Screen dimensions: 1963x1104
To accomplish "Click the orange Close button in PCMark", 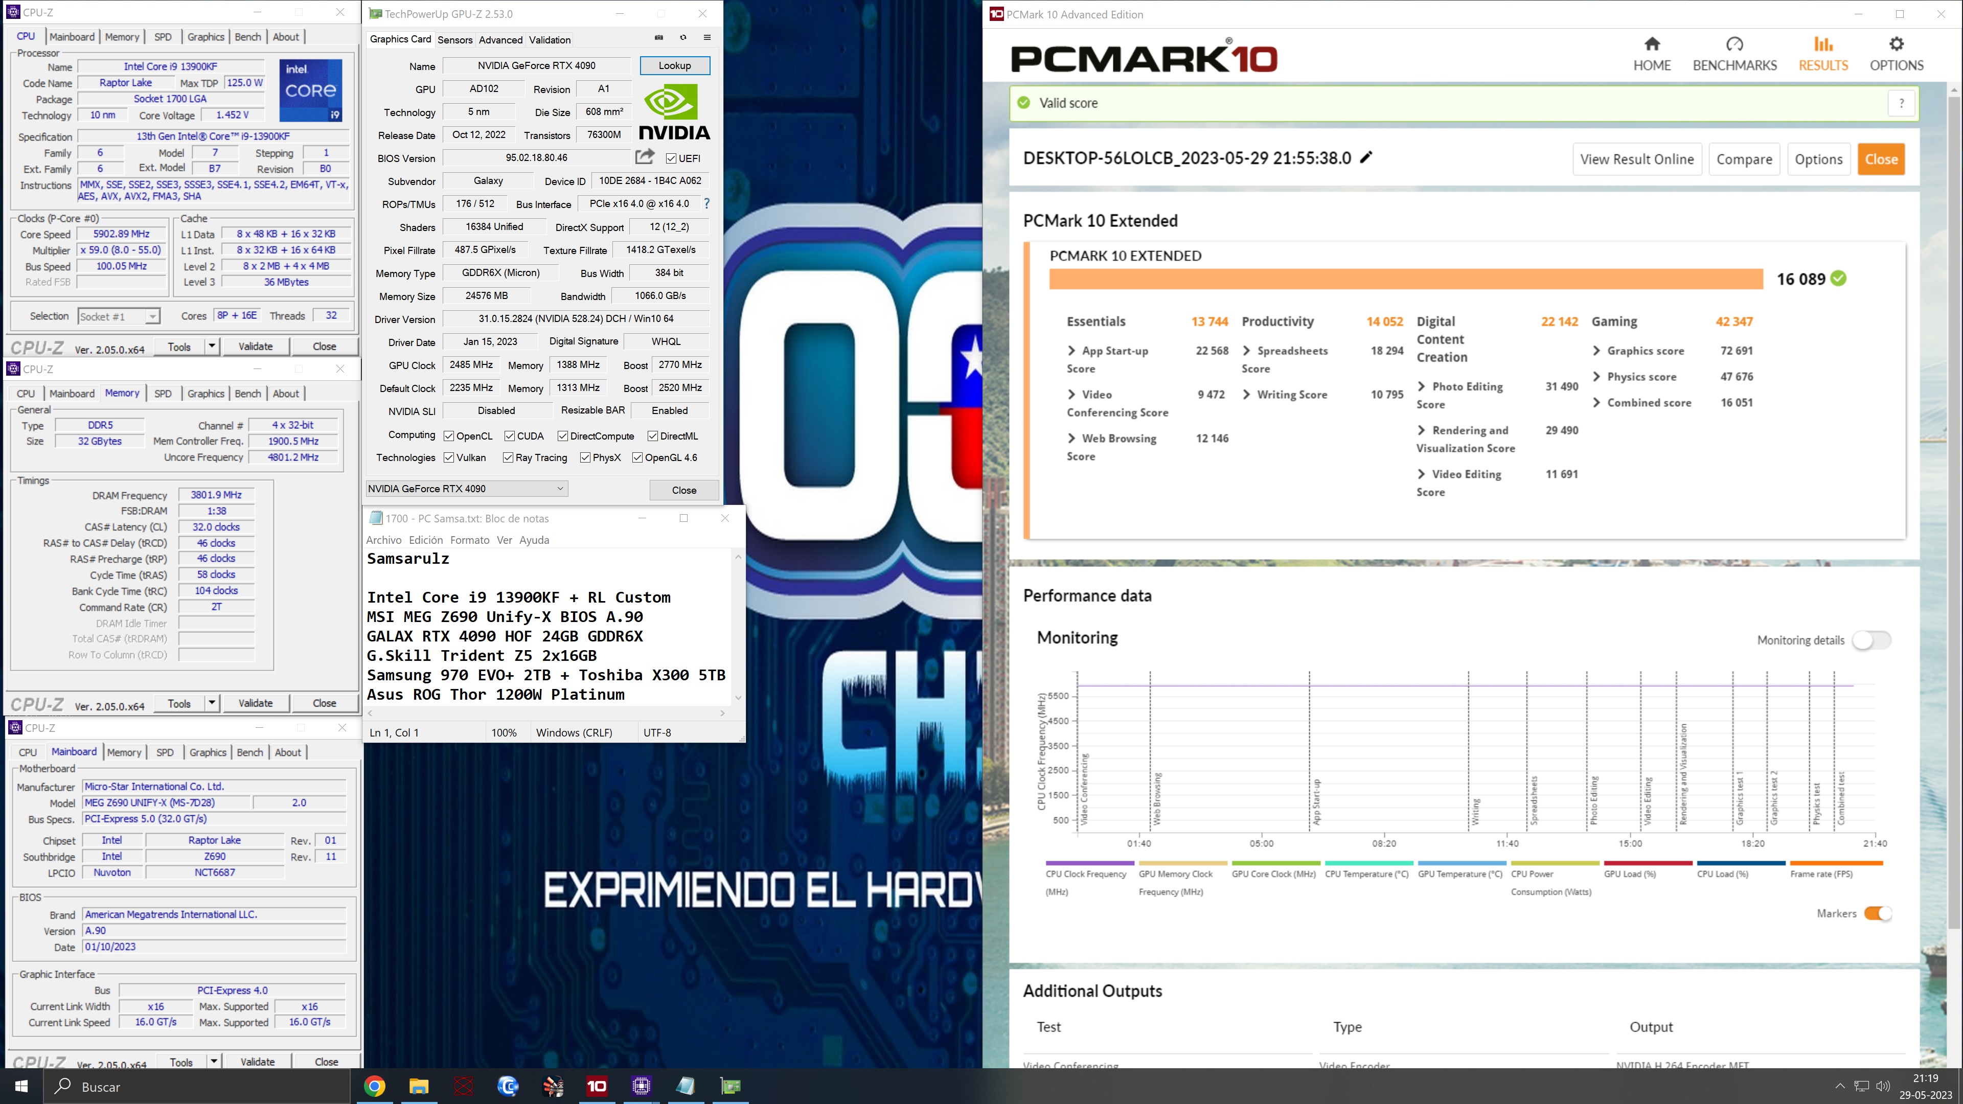I will coord(1881,159).
